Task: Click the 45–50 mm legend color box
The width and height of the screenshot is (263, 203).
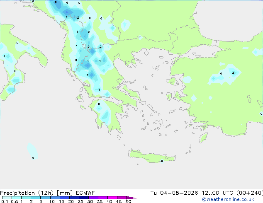Action: [122, 198]
